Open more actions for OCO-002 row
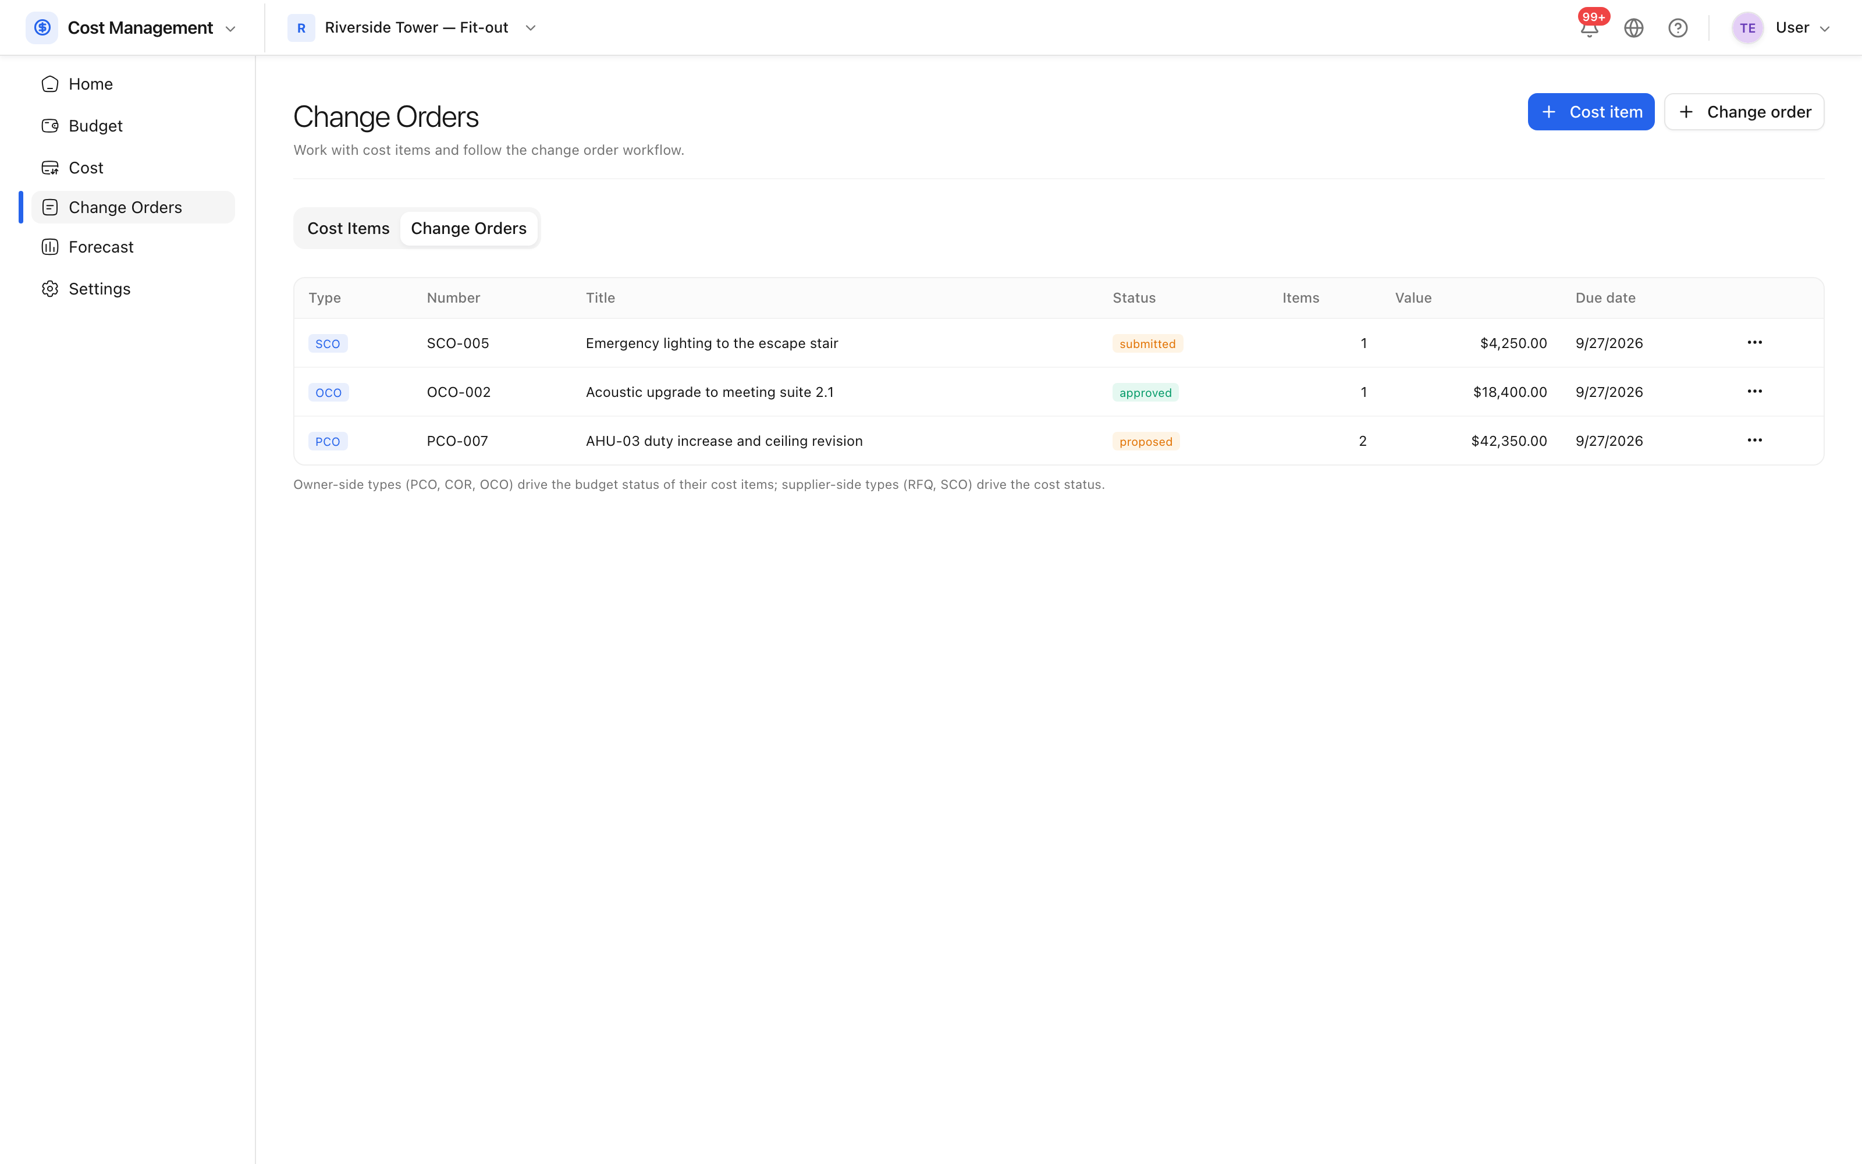Screen dimensions: 1862x1164 pyautogui.click(x=1754, y=392)
